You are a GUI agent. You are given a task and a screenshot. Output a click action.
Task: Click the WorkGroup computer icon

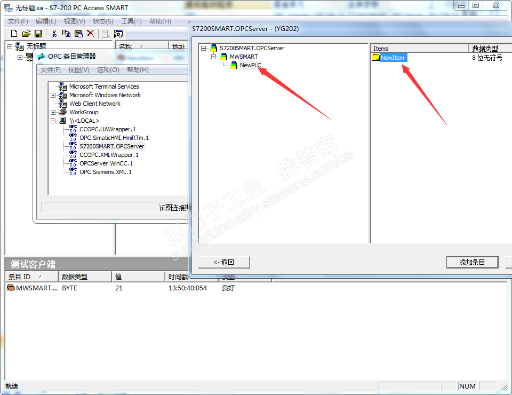coord(63,112)
